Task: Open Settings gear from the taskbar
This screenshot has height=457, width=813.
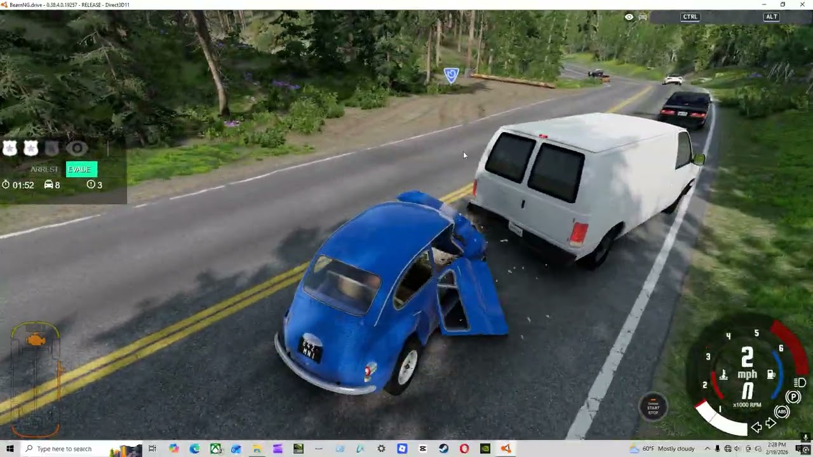Action: 381,449
